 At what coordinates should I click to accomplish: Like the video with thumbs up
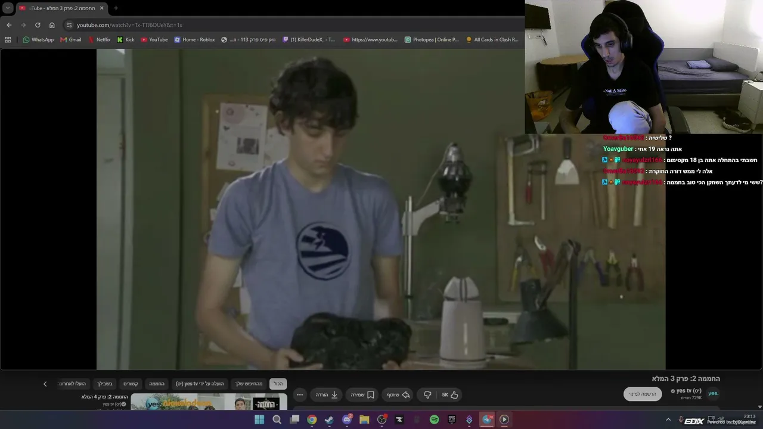coord(450,394)
